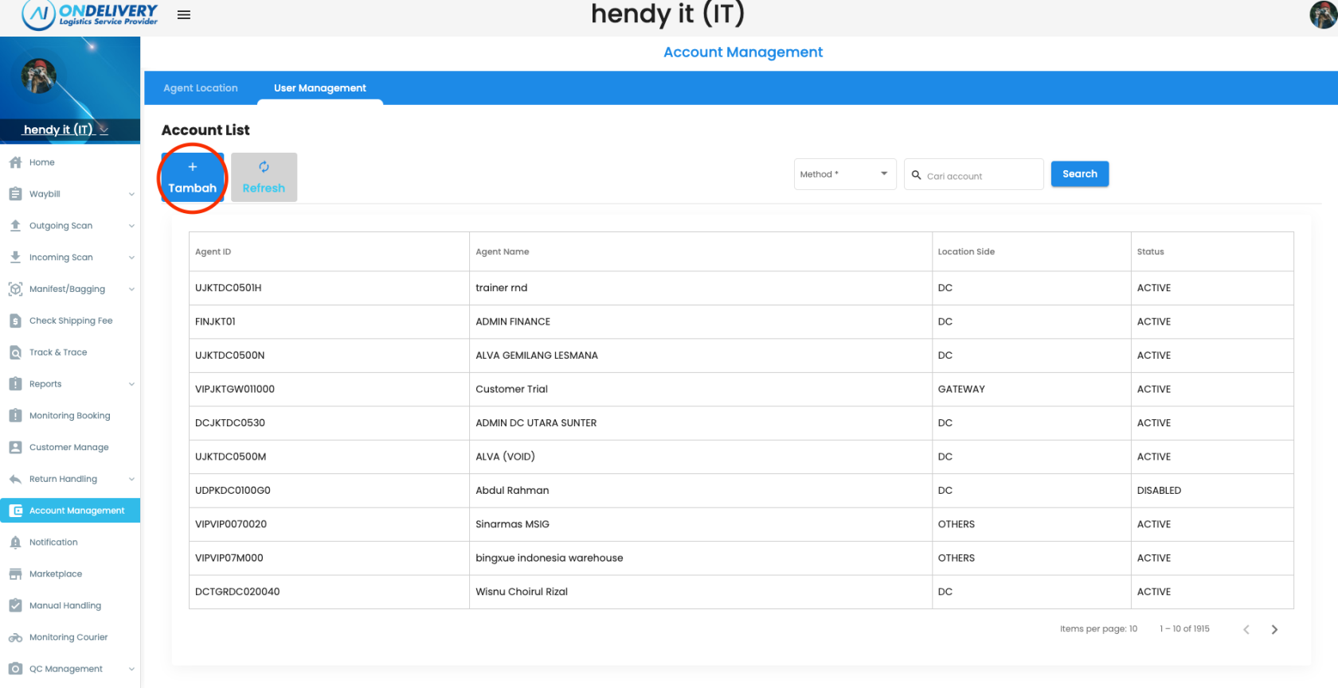Image resolution: width=1338 pixels, height=688 pixels.
Task: Open the Method dropdown
Action: tap(844, 174)
